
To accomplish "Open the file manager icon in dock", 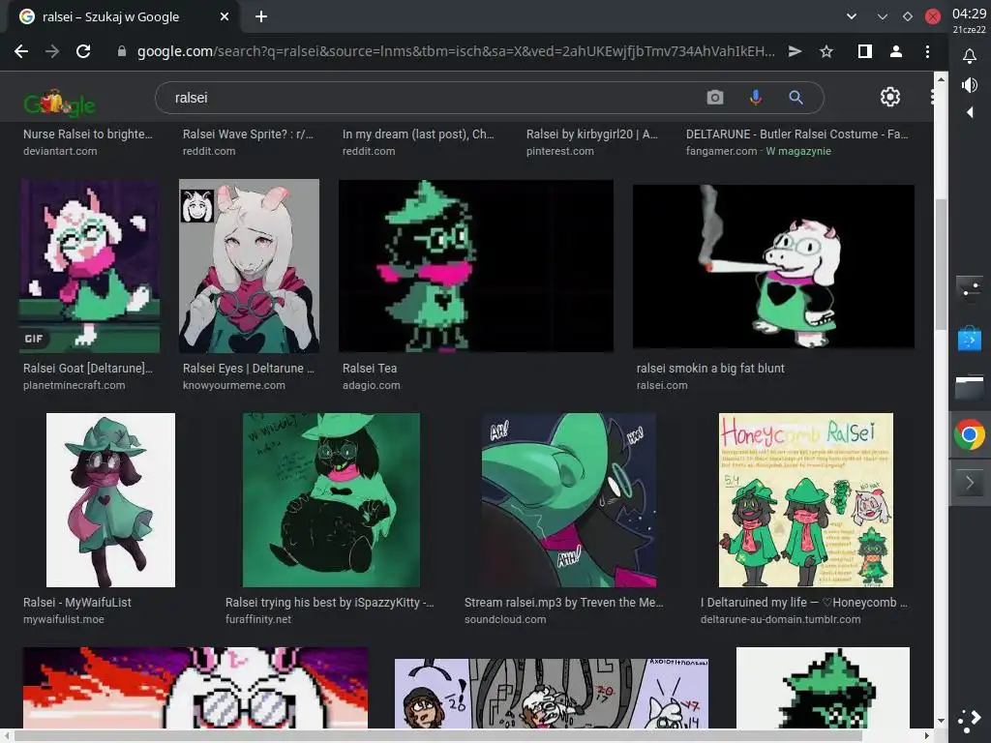I will (970, 387).
